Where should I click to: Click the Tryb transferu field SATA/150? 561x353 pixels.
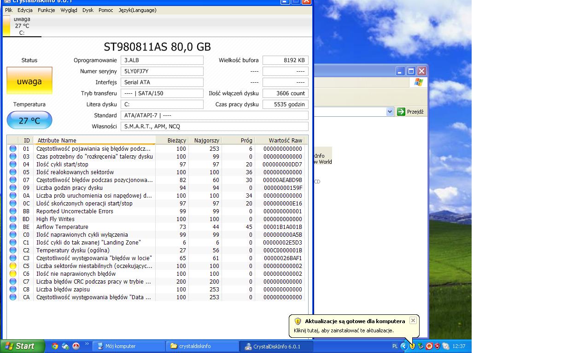pyautogui.click(x=162, y=93)
